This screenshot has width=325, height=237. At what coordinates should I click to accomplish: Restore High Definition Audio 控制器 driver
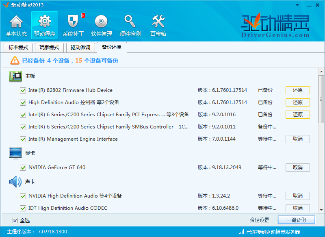click(x=298, y=102)
